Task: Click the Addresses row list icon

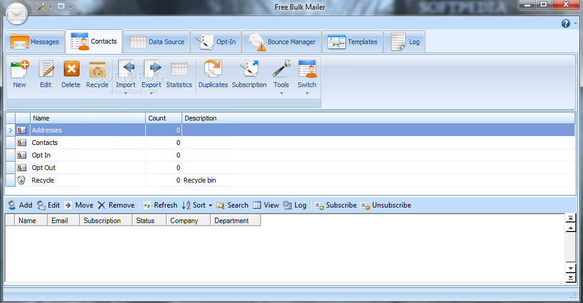Action: (22, 130)
